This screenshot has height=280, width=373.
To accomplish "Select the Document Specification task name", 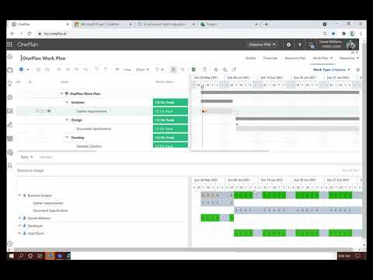I will coord(94,129).
